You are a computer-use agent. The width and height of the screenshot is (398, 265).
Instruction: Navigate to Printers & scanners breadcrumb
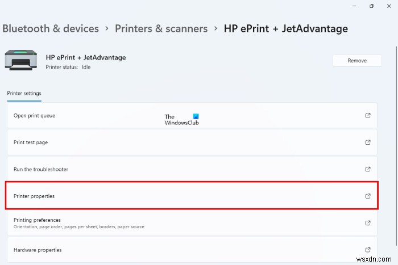[161, 28]
